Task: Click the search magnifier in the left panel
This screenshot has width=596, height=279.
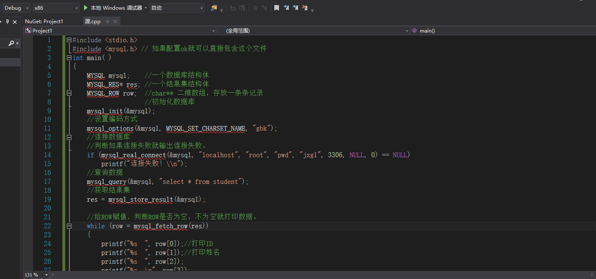Action: tap(10, 43)
